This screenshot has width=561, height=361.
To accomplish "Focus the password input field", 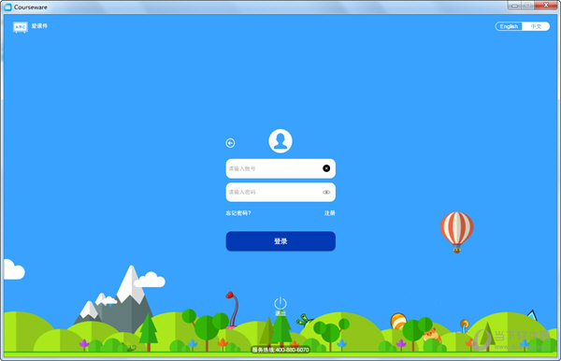I will (x=280, y=192).
